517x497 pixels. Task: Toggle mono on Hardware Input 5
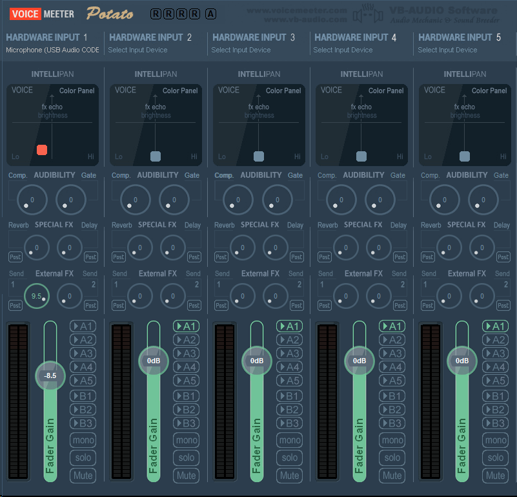[496, 440]
